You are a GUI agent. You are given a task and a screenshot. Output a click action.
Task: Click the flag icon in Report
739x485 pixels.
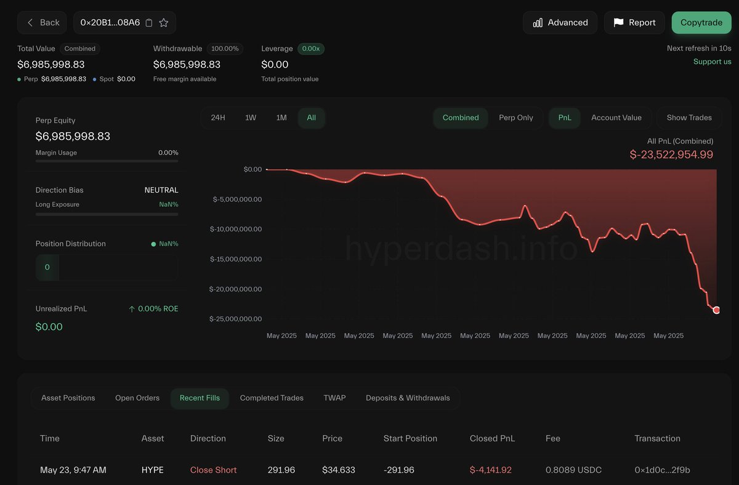(619, 23)
